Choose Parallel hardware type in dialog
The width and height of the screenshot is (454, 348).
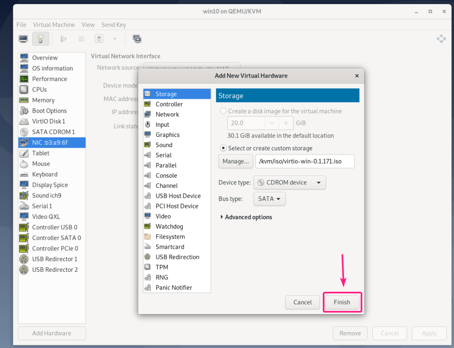tap(177, 165)
